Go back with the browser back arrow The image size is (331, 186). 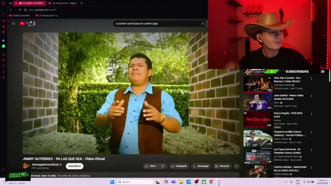click(11, 10)
